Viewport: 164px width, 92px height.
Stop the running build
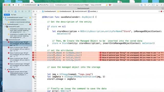click(19, 5)
